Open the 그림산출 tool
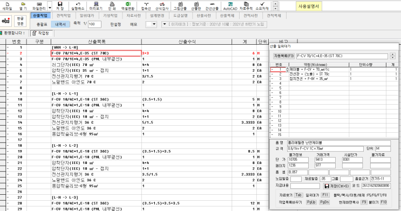The image size is (401, 211). (180, 6)
